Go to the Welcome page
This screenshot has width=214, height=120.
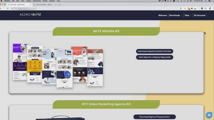pos(163,15)
